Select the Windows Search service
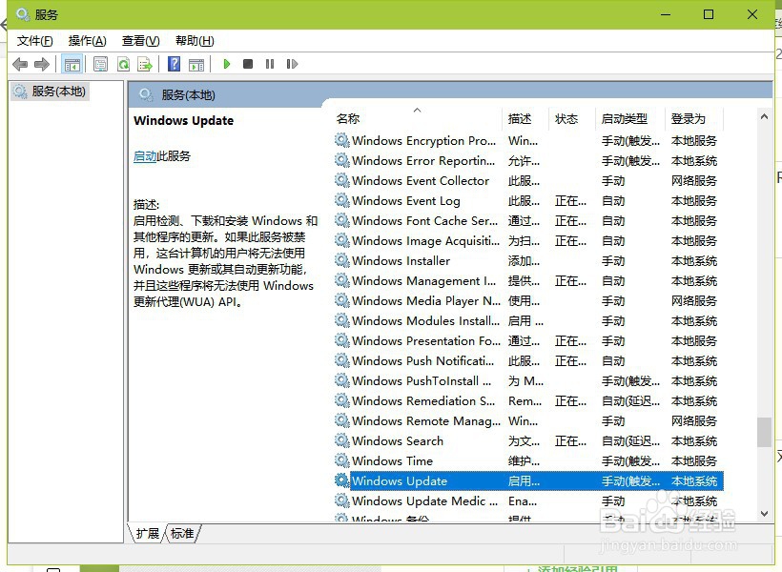782x572 pixels. click(528, 440)
